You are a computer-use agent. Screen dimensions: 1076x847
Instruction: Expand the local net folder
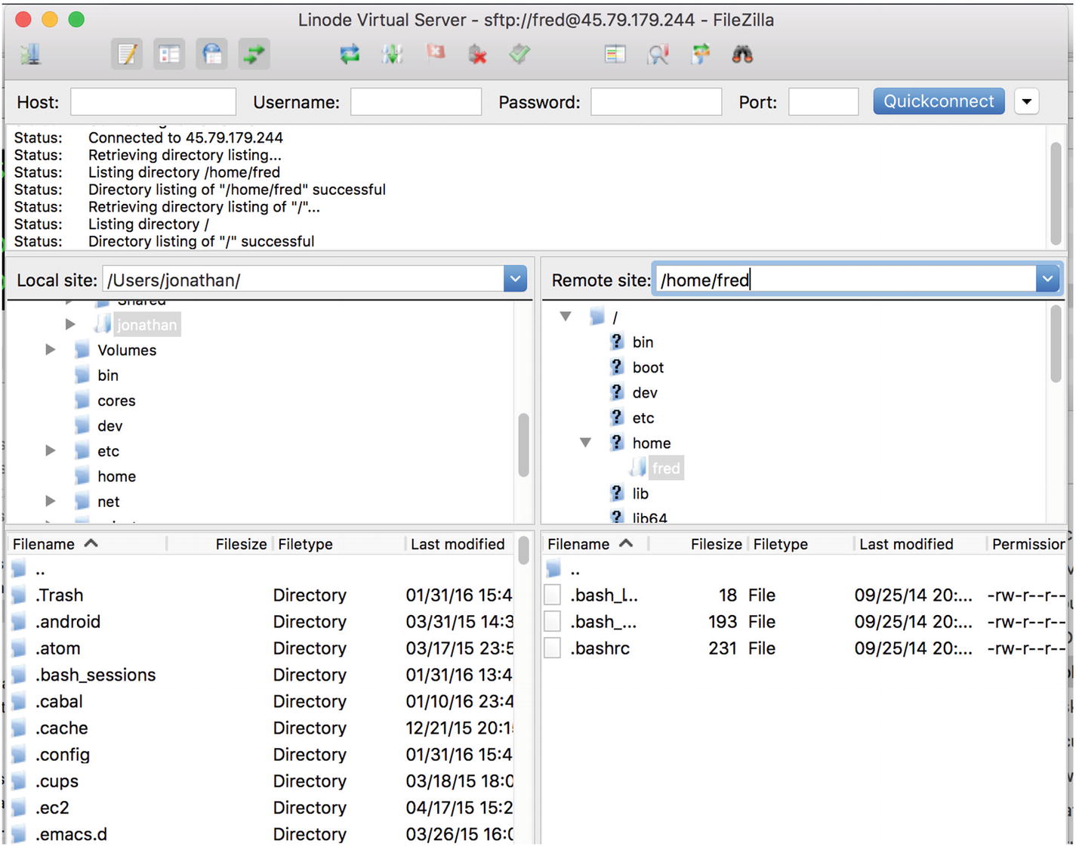click(x=51, y=501)
